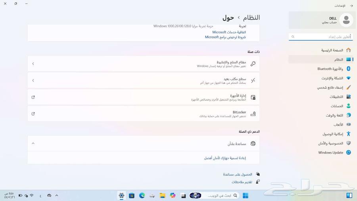
Task: Open إضفاء طابع شخصي settings
Action: (321, 87)
